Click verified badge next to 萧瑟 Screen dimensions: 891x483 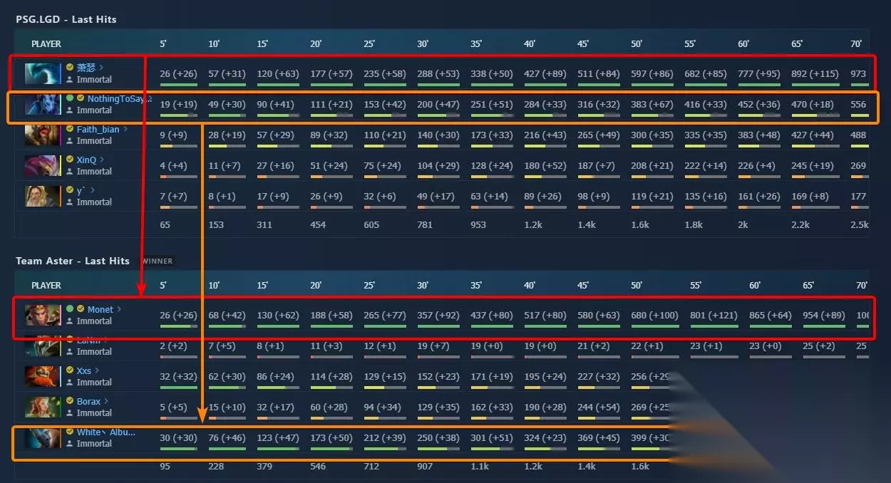pos(70,68)
